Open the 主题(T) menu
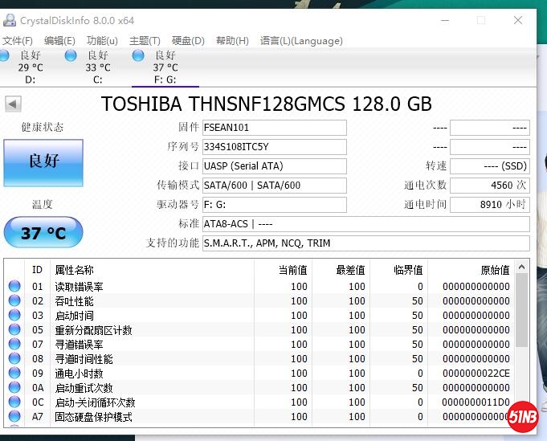 [x=145, y=41]
